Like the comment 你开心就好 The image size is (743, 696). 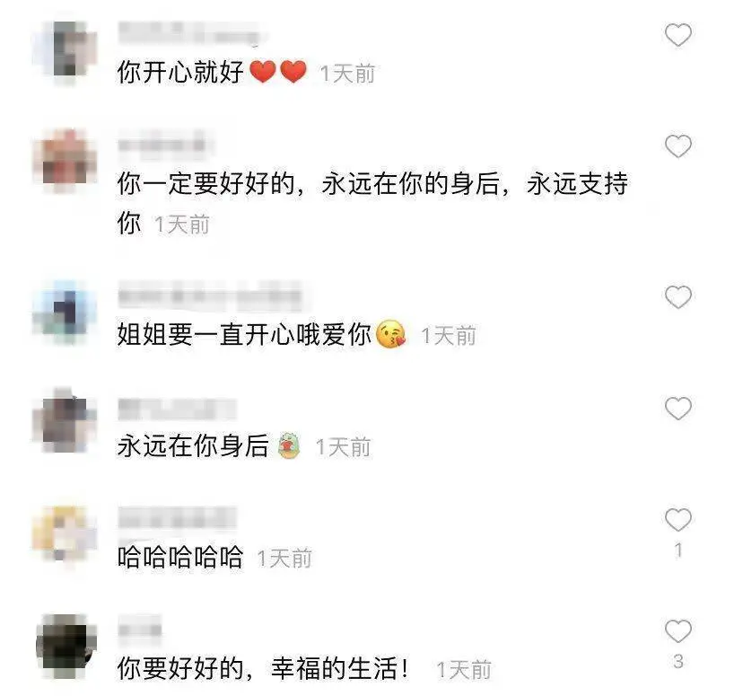pyautogui.click(x=678, y=35)
